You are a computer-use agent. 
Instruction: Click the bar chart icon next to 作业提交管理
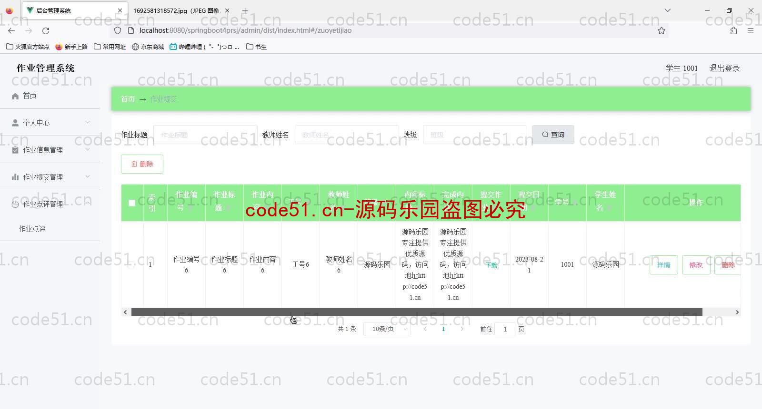(15, 177)
